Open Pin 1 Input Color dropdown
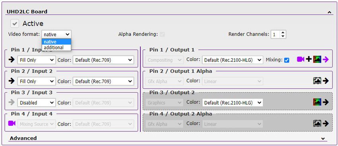 (x=103, y=60)
